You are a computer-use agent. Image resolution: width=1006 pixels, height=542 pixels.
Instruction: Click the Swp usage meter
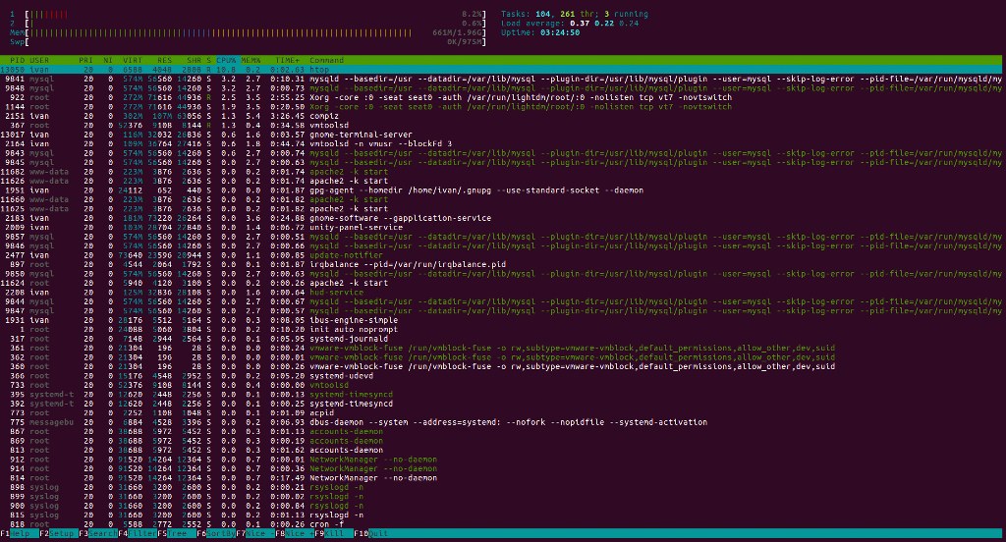pos(248,41)
